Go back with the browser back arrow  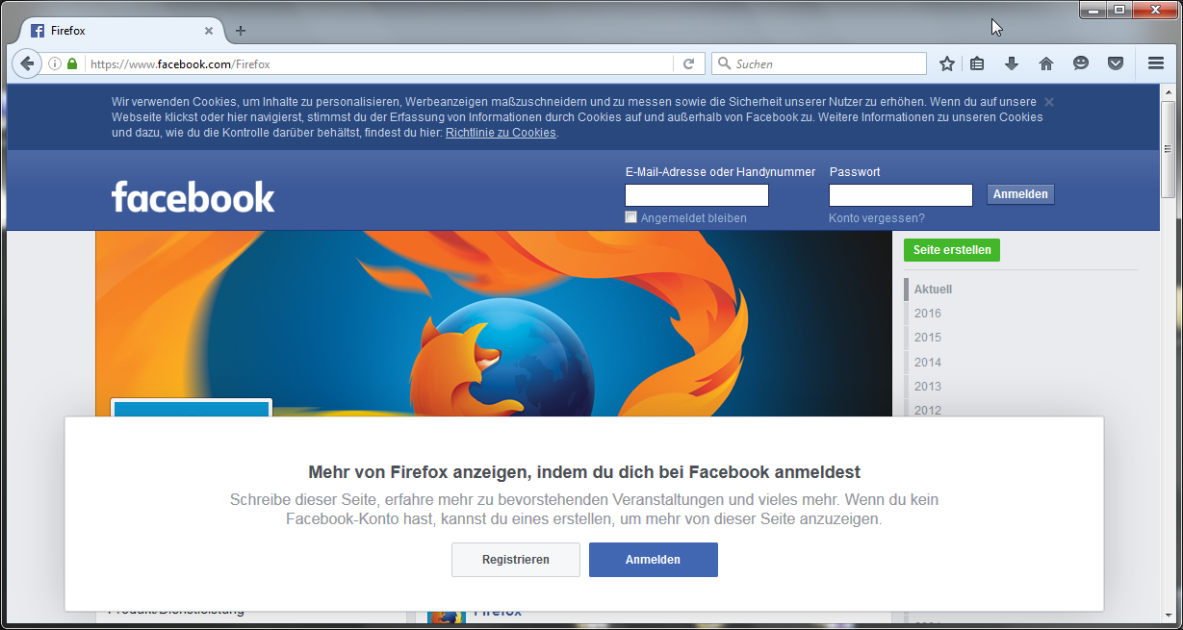26,63
